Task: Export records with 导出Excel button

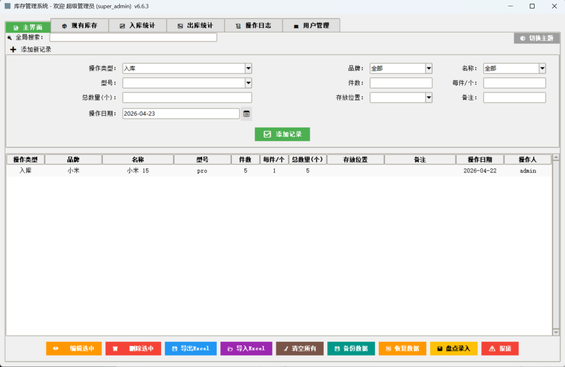Action: 190,349
